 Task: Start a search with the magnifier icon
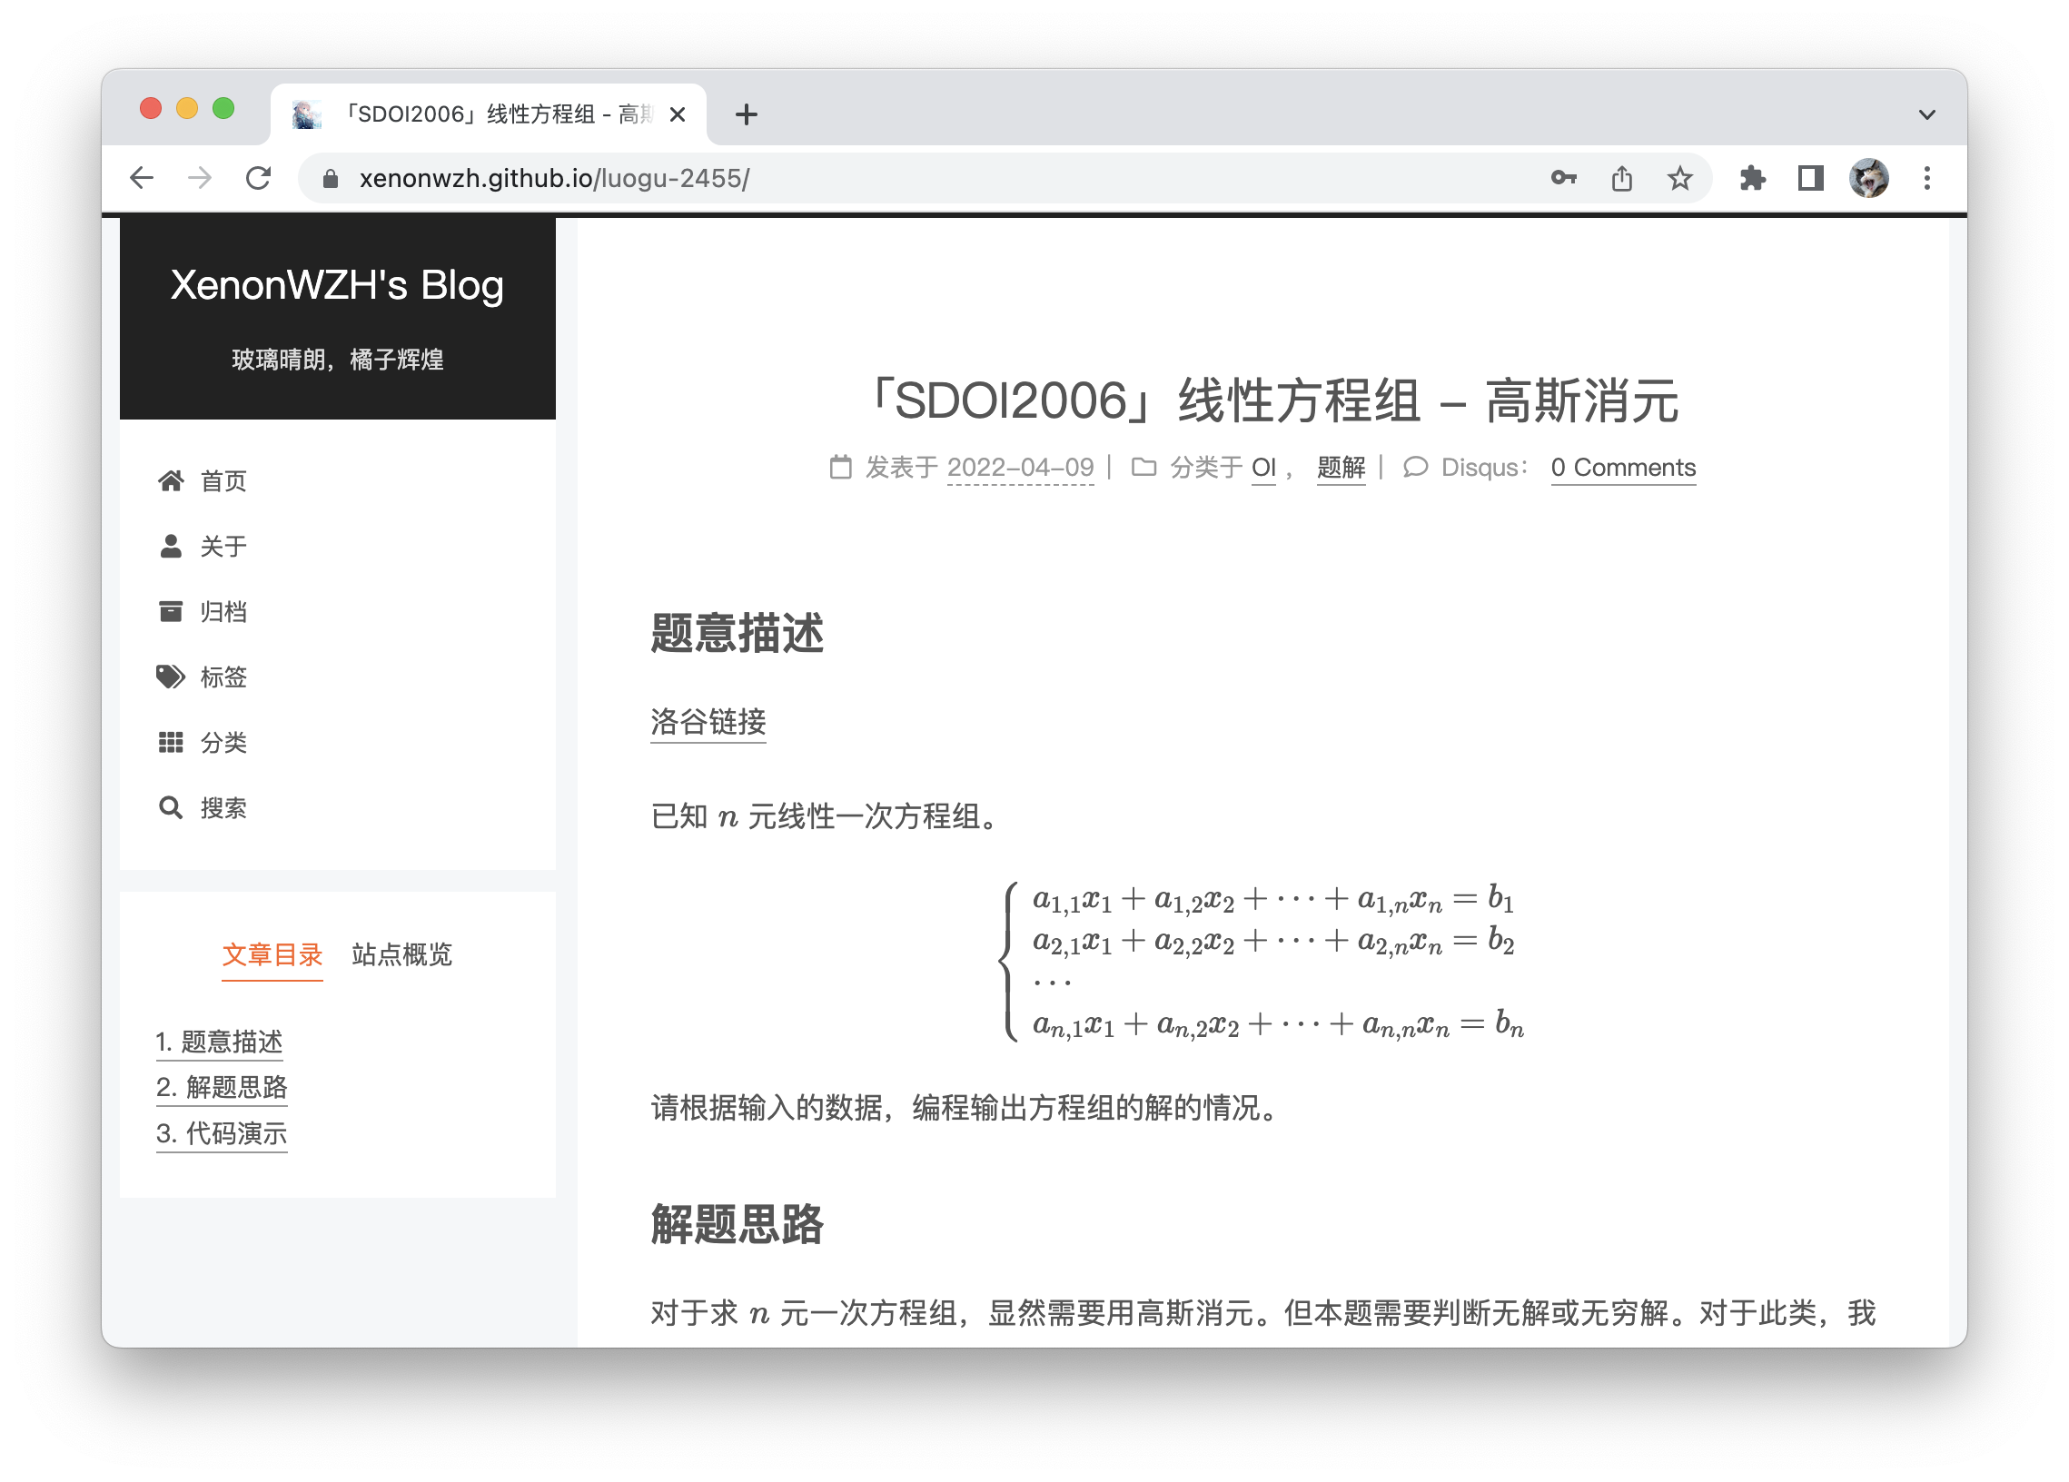(171, 808)
